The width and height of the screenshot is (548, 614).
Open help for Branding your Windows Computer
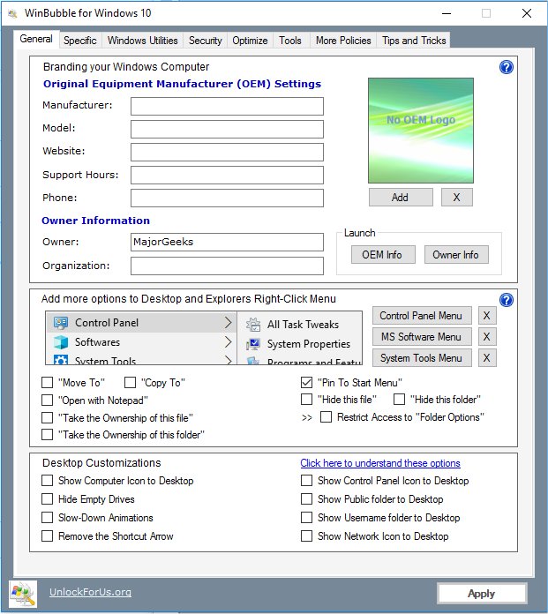pyautogui.click(x=507, y=67)
